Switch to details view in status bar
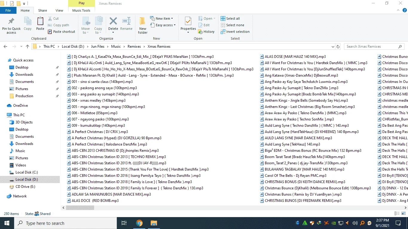 point(397,213)
